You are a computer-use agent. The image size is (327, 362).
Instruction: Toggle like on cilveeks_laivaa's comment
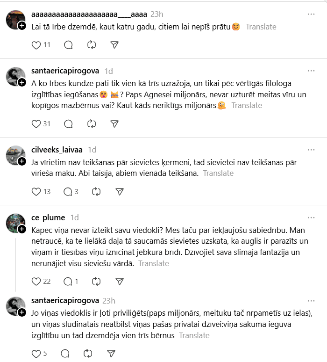[36, 191]
